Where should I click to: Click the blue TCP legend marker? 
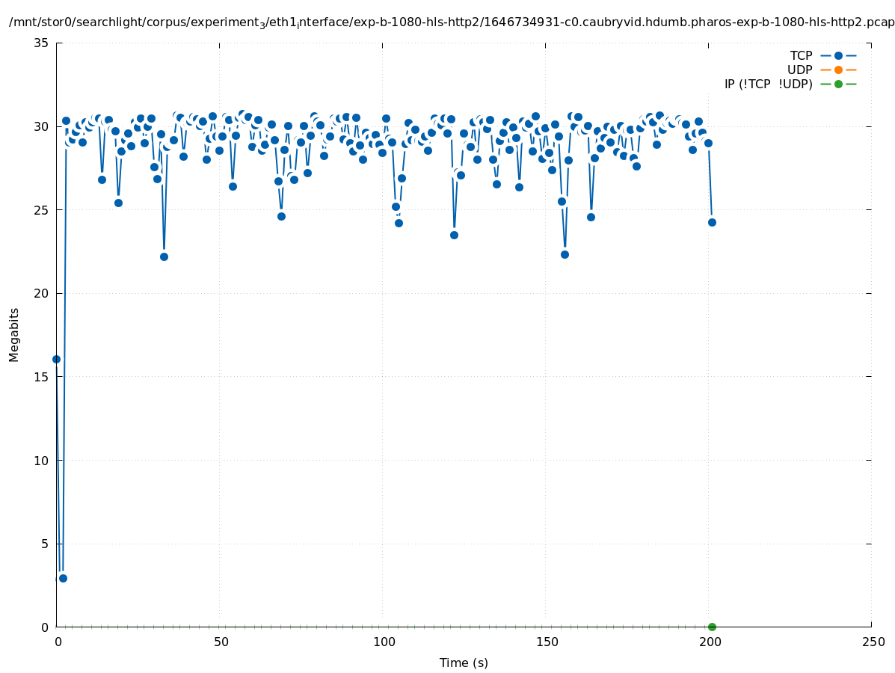coord(838,55)
